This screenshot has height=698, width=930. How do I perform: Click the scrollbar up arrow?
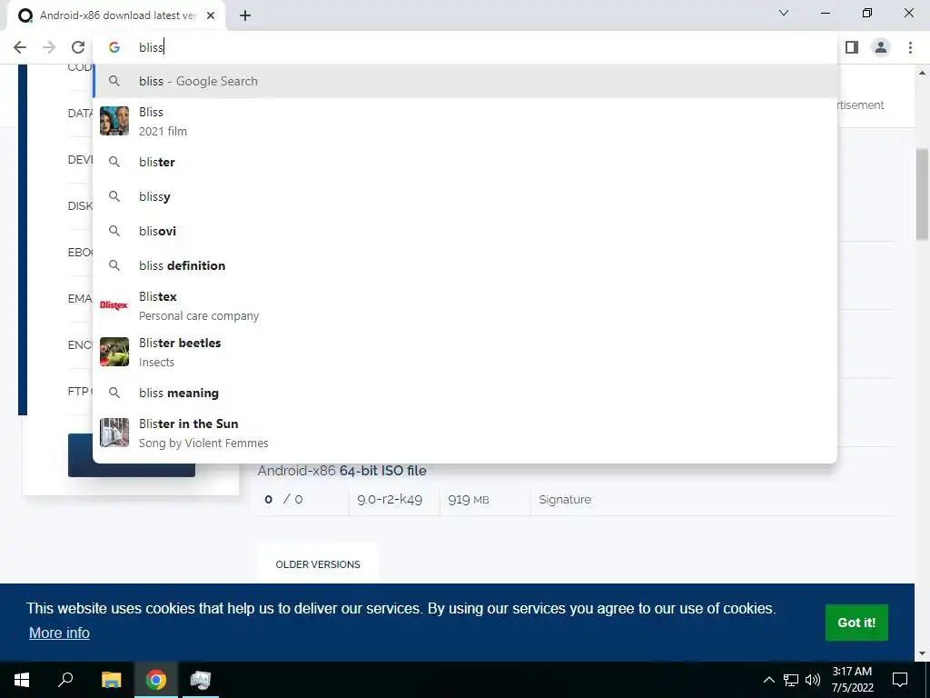click(x=923, y=73)
